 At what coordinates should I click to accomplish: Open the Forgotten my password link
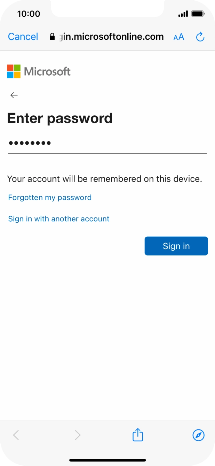[x=50, y=198]
